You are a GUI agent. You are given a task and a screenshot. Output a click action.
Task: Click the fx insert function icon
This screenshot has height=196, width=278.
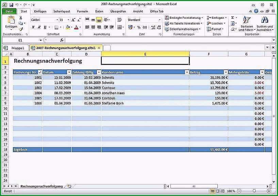62,40
